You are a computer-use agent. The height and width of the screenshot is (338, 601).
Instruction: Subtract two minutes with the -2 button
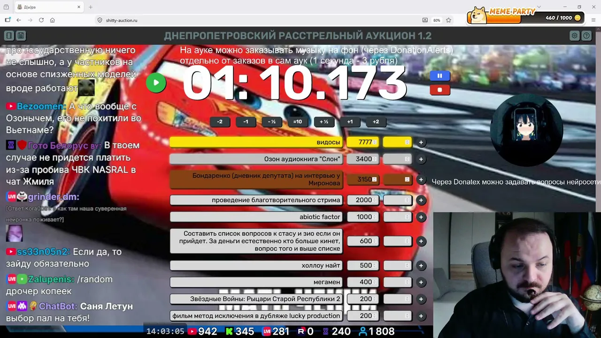point(220,122)
